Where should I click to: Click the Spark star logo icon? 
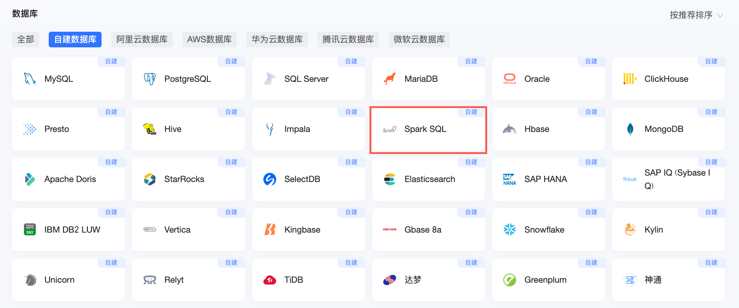click(x=390, y=130)
